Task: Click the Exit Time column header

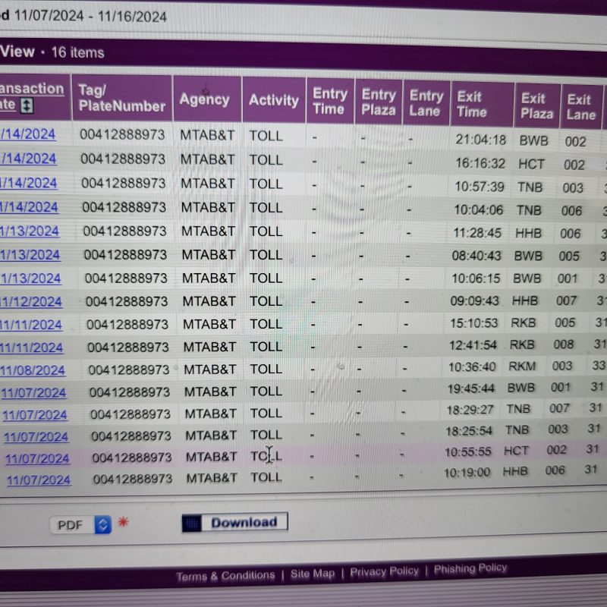Action: (x=471, y=104)
